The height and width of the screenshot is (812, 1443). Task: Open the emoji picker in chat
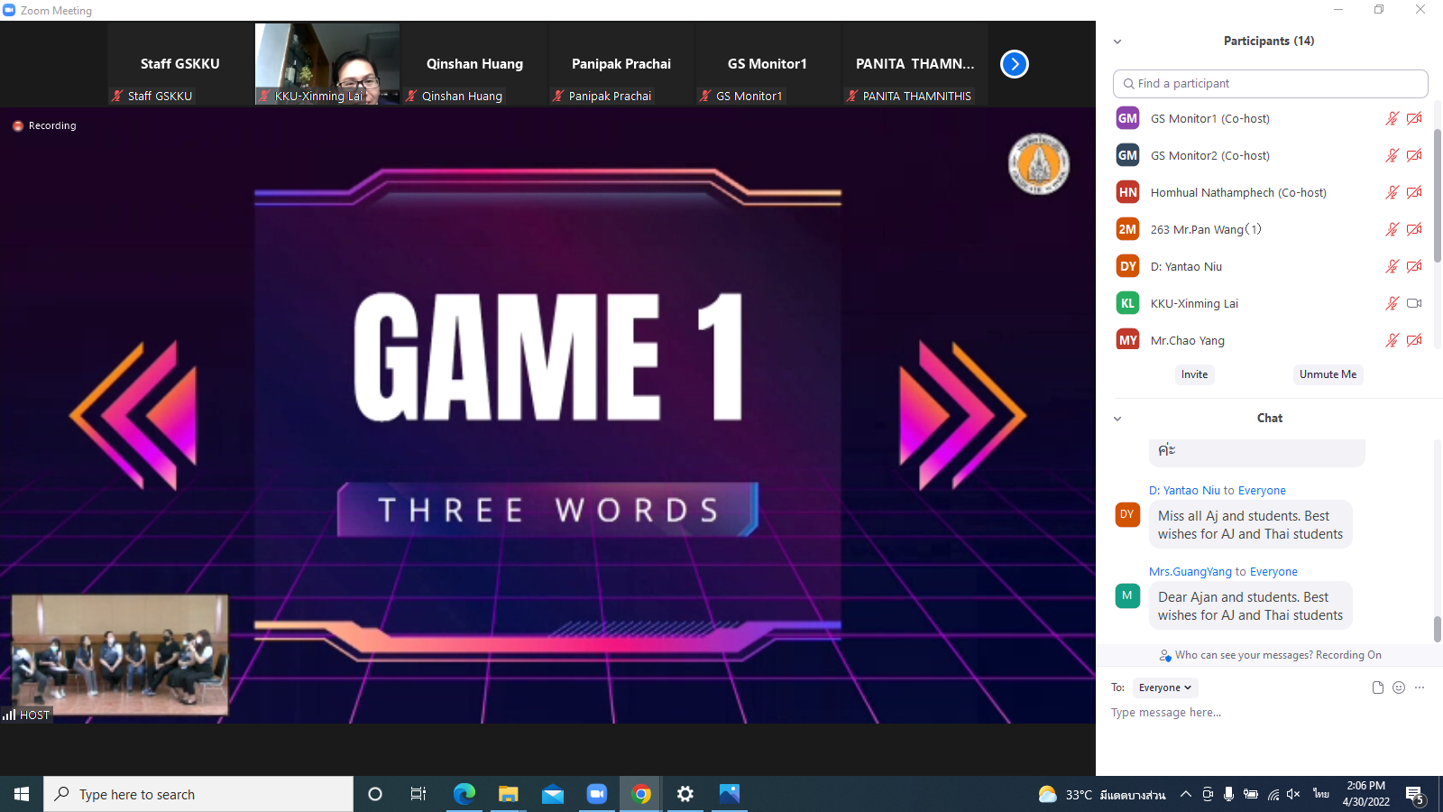(x=1399, y=687)
